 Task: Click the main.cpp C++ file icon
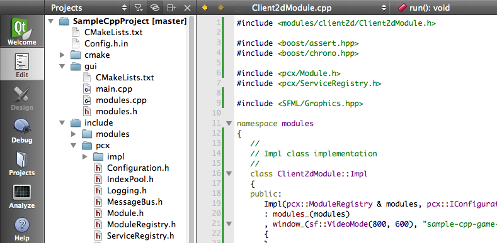tap(87, 89)
